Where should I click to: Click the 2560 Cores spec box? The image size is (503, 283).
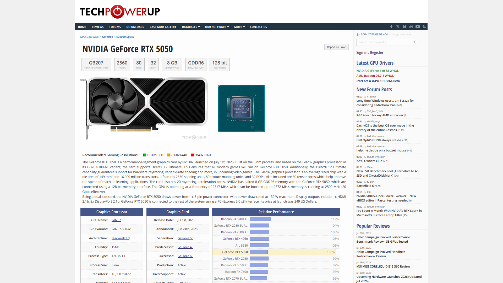pyautogui.click(x=122, y=64)
